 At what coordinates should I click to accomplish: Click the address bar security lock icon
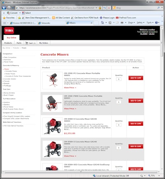pos(100,8)
